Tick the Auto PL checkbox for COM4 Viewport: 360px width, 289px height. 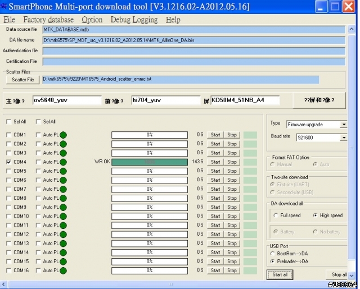click(38, 162)
